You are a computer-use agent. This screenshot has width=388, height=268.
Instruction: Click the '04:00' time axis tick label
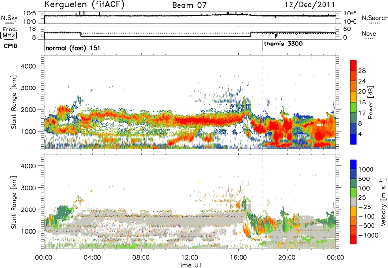(92, 258)
